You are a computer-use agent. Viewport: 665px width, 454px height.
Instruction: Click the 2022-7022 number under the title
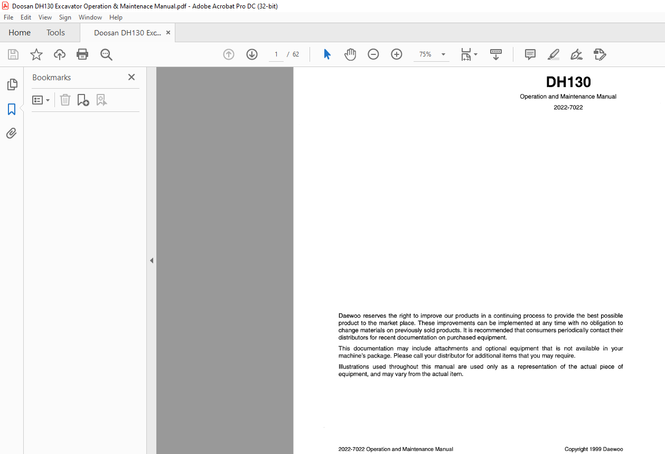568,108
